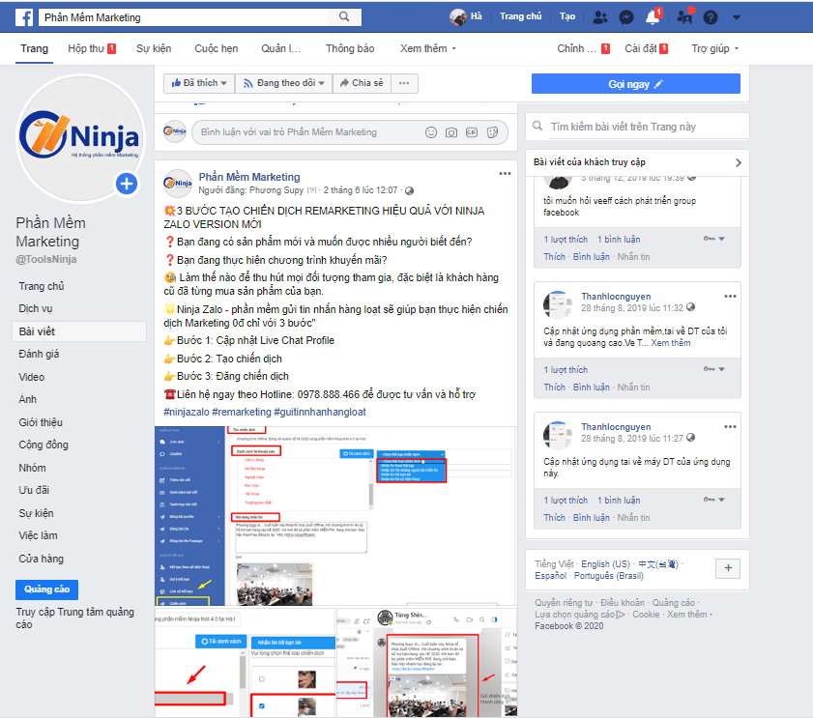Open the Cài đặt tab

point(646,48)
